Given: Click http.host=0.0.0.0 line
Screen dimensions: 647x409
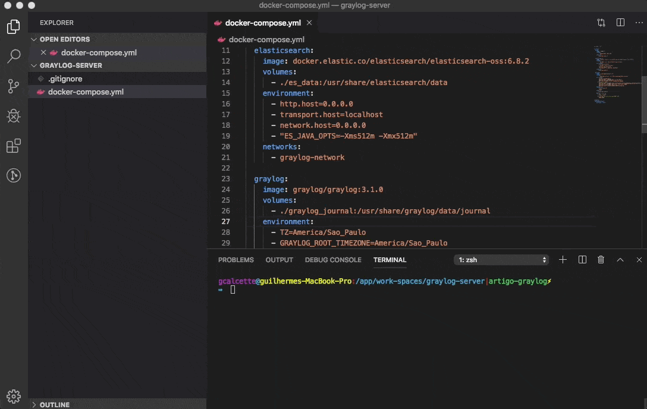Looking at the screenshot, I should (316, 104).
